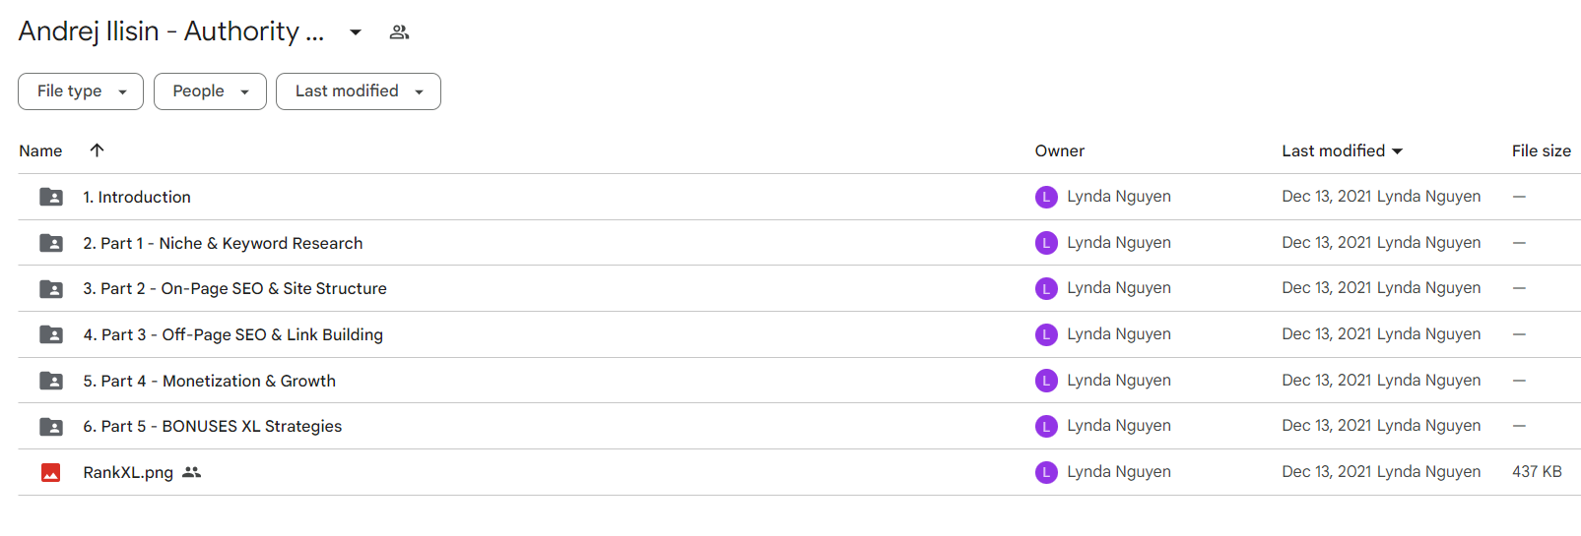Open the Last modified filter chip
Screen dimensions: 1581x536
359,91
